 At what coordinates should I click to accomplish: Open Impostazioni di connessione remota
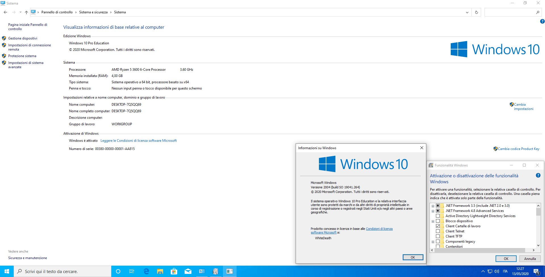(x=30, y=47)
